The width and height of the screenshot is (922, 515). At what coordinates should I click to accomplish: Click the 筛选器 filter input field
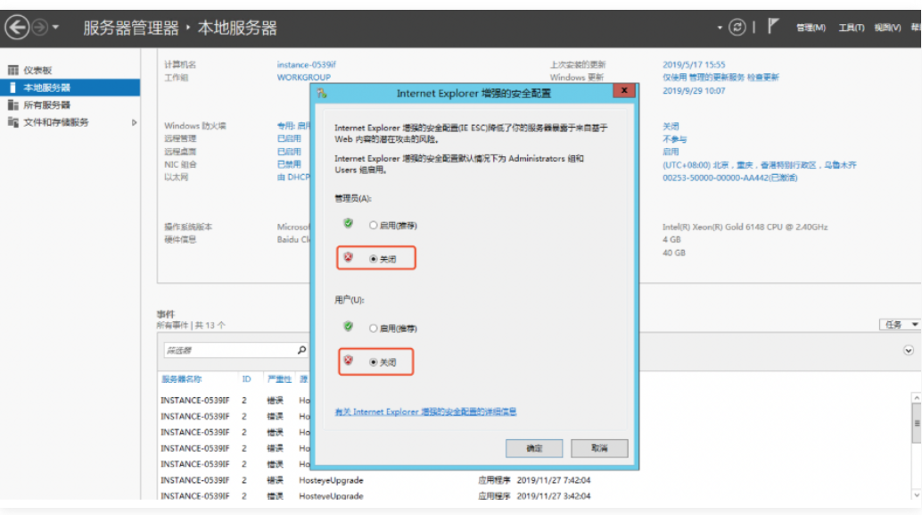(227, 351)
